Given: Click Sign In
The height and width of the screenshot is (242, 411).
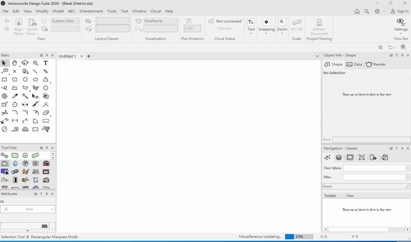Looking at the screenshot, I should point(399,11).
